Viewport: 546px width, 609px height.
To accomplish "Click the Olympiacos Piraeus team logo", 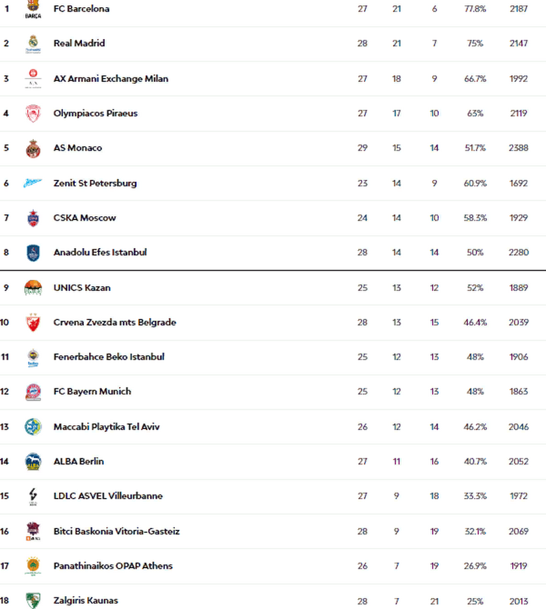I will tap(33, 114).
